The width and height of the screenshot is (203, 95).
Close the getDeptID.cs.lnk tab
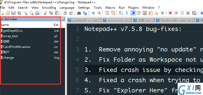pos(99,20)
